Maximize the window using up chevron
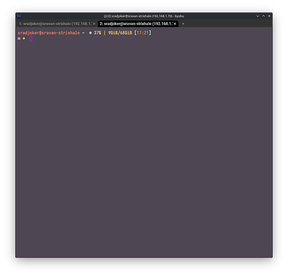Viewport: 288px width, 276px height. pyautogui.click(x=263, y=16)
